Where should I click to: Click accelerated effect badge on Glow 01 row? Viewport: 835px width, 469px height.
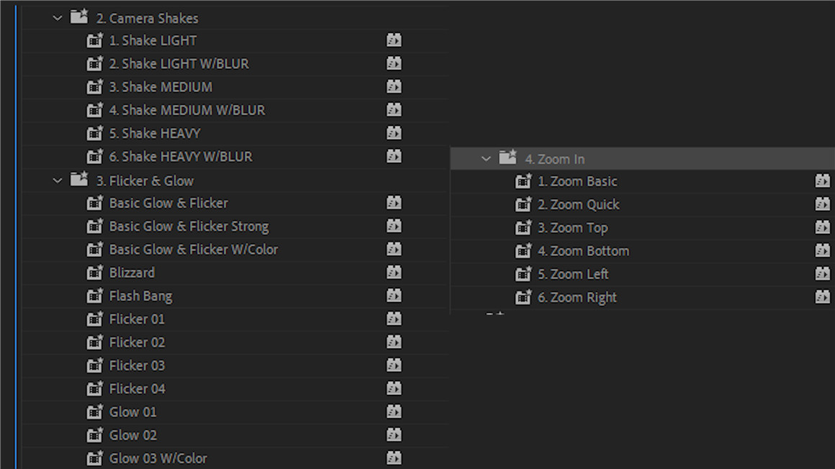394,411
